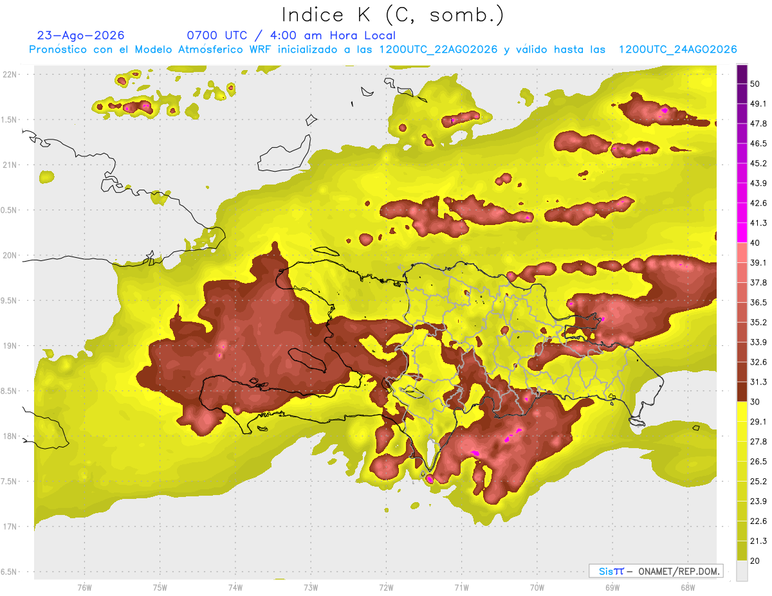This screenshot has height=596, width=772.
Task: Click longitude axis label "70W"
Action: coord(537,588)
